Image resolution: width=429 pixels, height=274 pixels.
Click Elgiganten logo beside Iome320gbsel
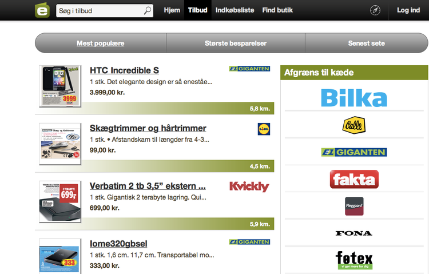249,242
